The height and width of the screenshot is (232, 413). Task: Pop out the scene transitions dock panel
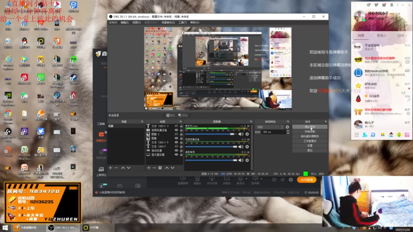click(x=288, y=122)
